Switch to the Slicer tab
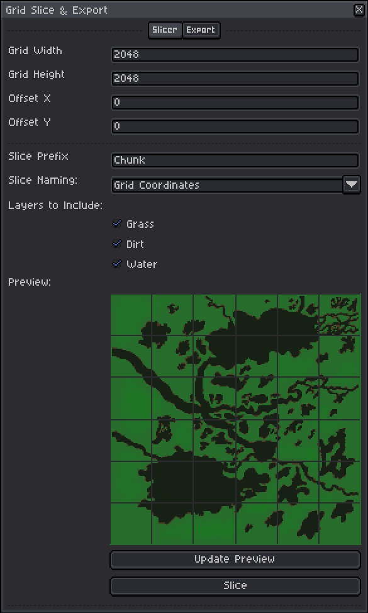Screen dimensions: 368x613 (x=165, y=30)
